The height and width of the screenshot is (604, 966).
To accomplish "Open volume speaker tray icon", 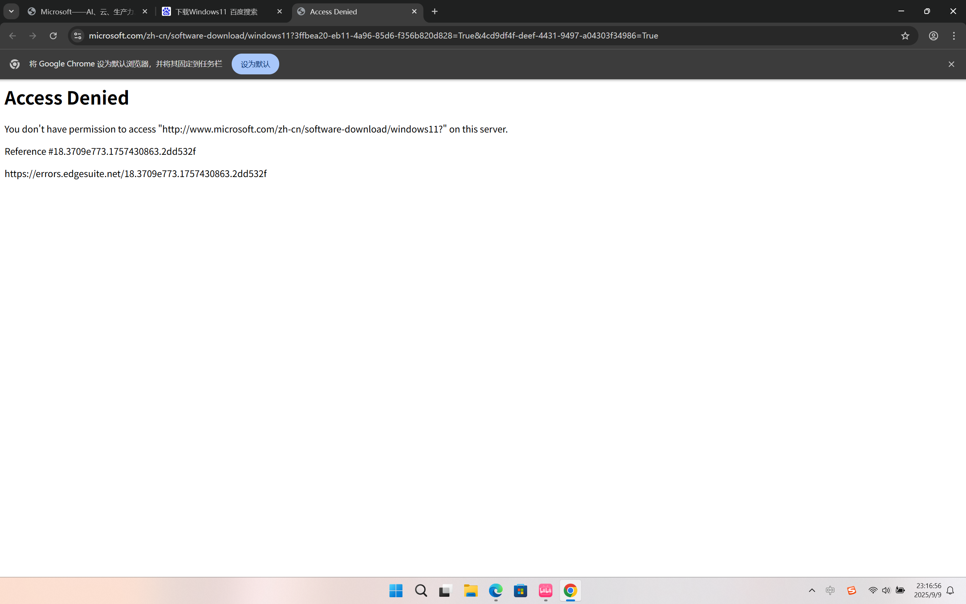I will point(886,590).
